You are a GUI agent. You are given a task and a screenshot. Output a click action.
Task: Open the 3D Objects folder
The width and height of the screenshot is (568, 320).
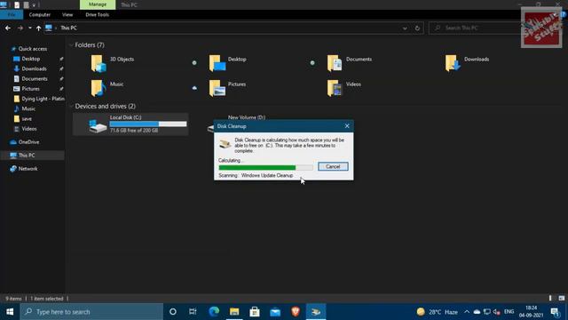click(x=113, y=63)
